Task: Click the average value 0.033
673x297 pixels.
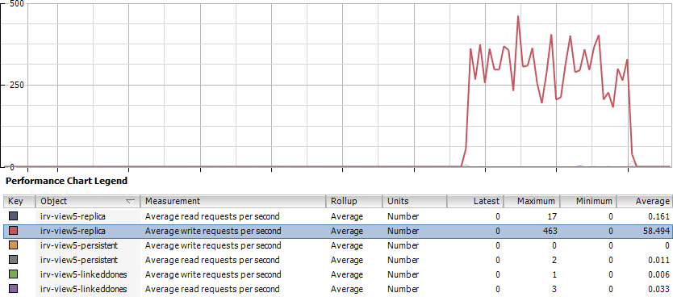Action: (x=658, y=289)
